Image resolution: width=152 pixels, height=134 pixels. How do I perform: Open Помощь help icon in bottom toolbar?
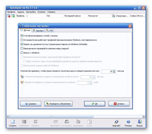point(128,122)
